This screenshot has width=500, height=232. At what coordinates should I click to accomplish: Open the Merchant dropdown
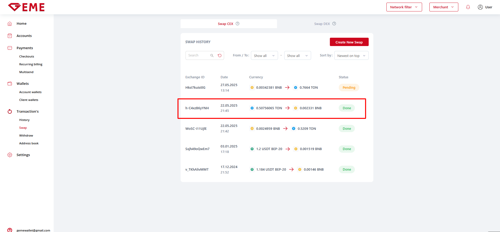click(x=443, y=7)
